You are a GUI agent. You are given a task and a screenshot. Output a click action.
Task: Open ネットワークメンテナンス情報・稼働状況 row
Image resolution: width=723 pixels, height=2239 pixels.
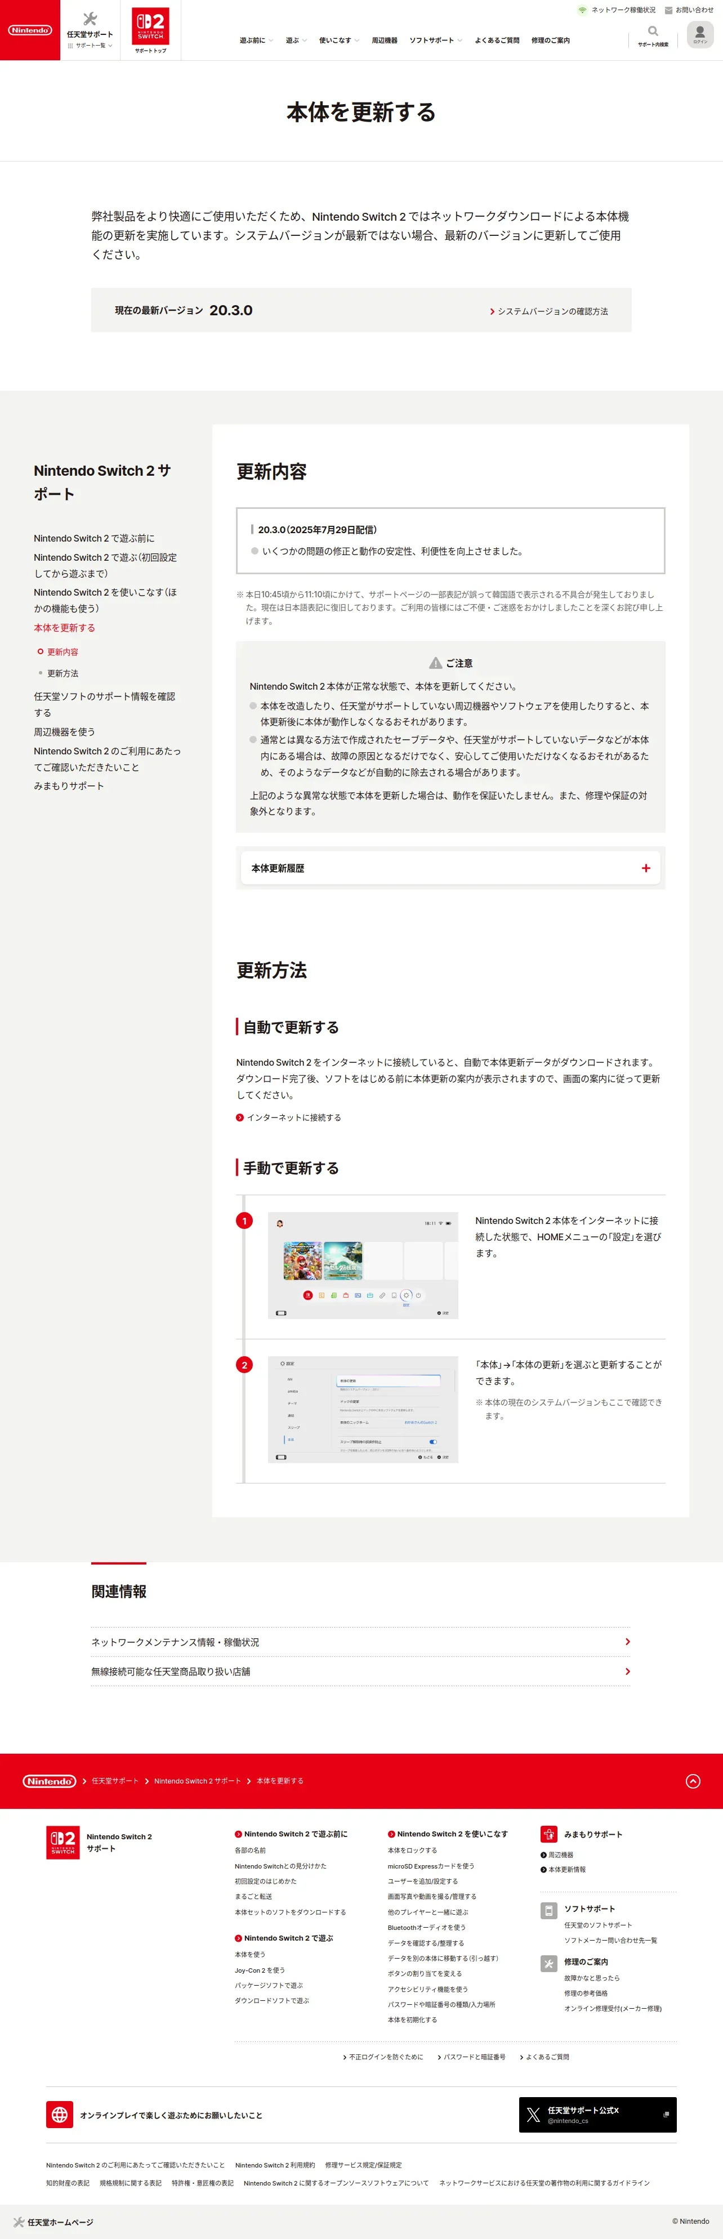point(360,1642)
